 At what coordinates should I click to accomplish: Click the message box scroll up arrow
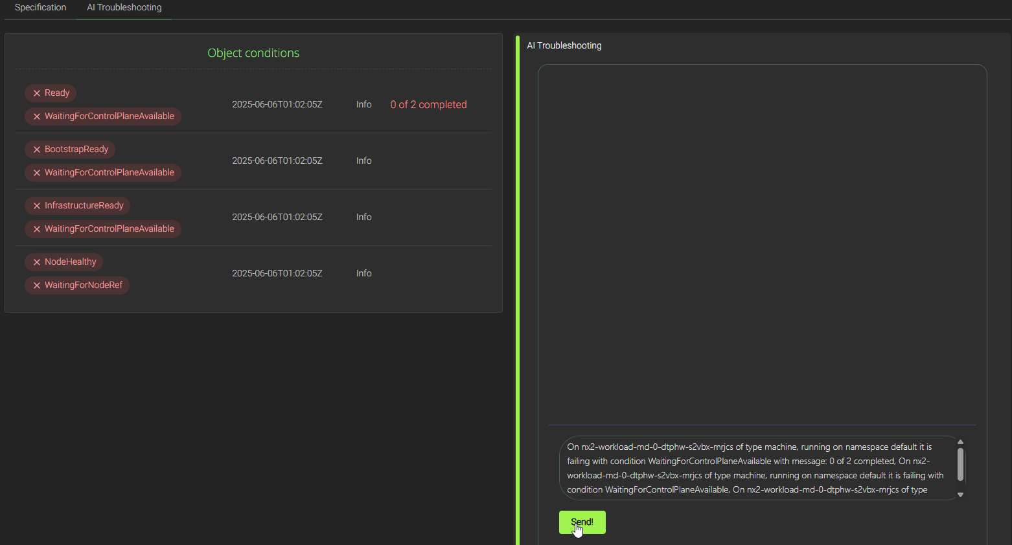[960, 442]
